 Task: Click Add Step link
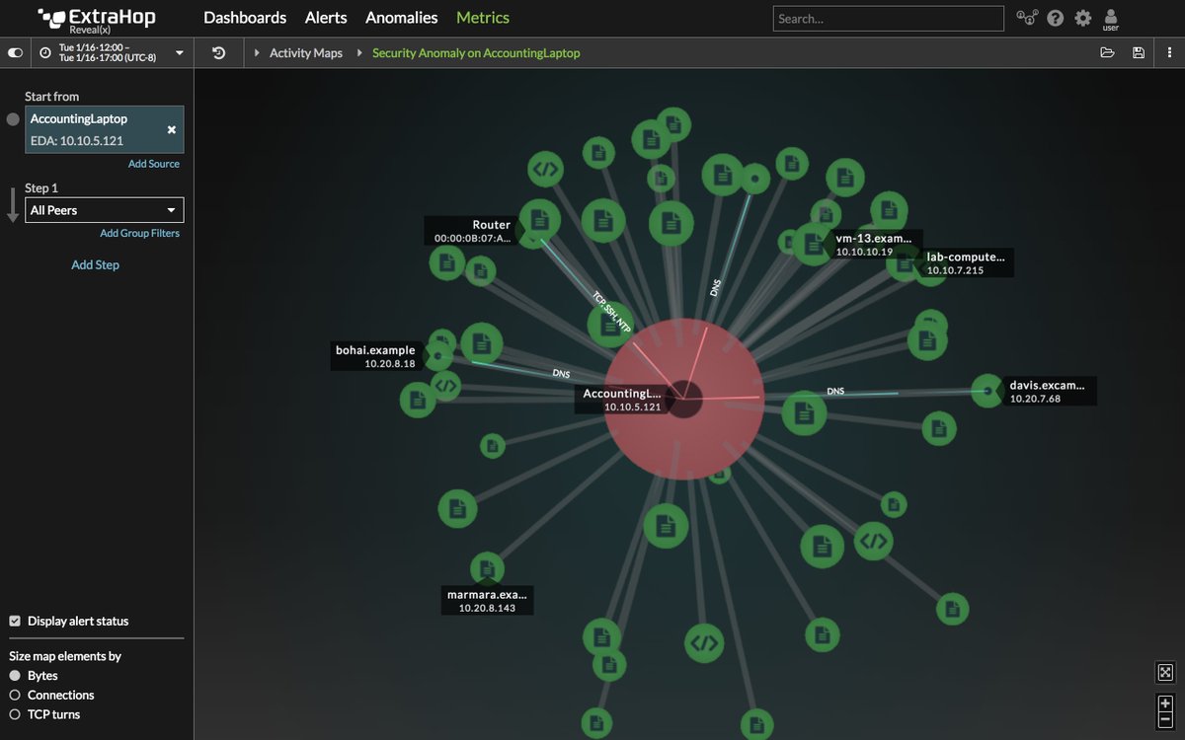click(95, 264)
